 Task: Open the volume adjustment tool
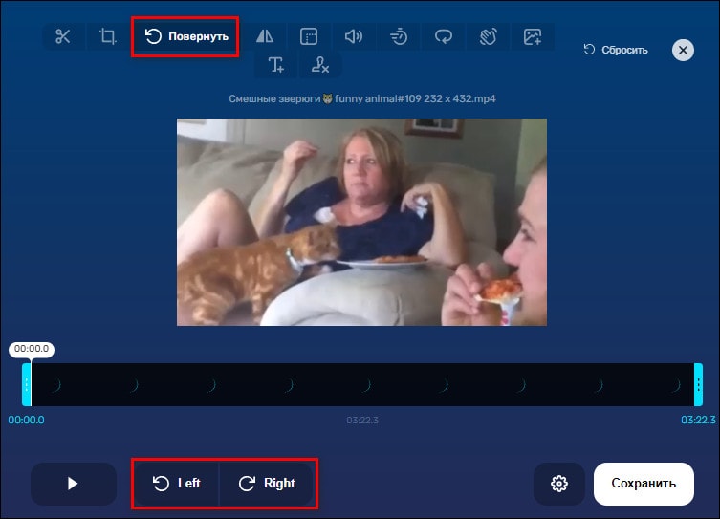(x=353, y=36)
